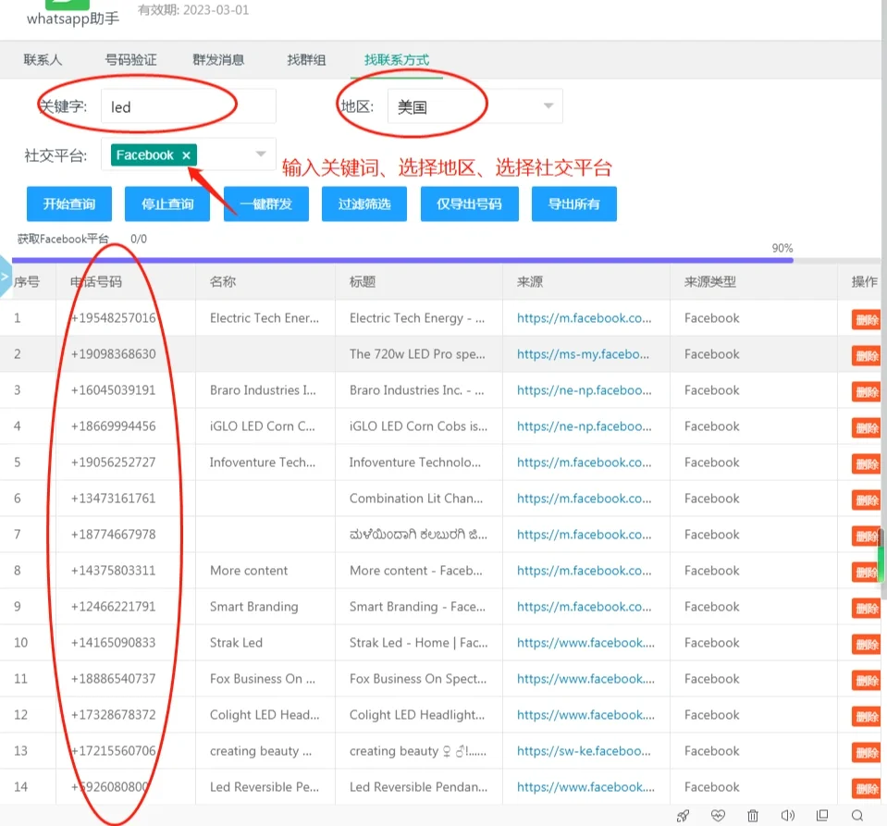Open the 地区 region dropdown arrow
Screen dimensions: 887x826
pos(548,105)
